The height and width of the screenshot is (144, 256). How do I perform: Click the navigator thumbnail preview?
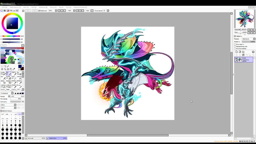coord(244,19)
